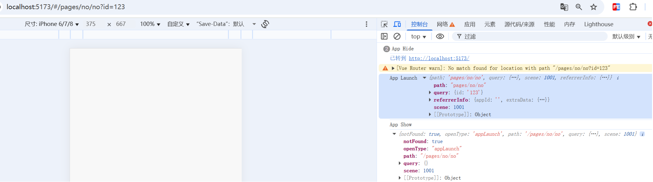Viewport: 653px width, 182px height.
Task: Switch to the 网络 tab
Action: pos(446,24)
